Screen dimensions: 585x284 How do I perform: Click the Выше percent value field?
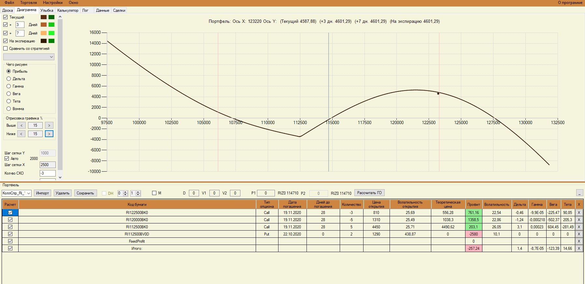tap(35, 125)
